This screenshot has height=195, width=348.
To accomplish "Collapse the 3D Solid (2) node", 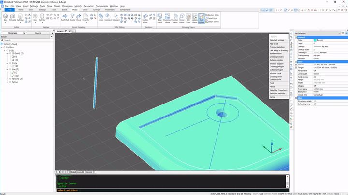I will 7,53.
